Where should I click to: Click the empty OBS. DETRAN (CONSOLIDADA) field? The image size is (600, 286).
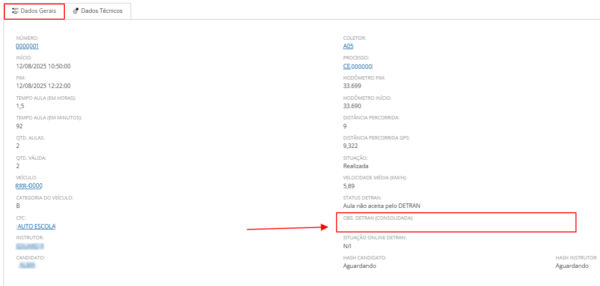(x=456, y=226)
